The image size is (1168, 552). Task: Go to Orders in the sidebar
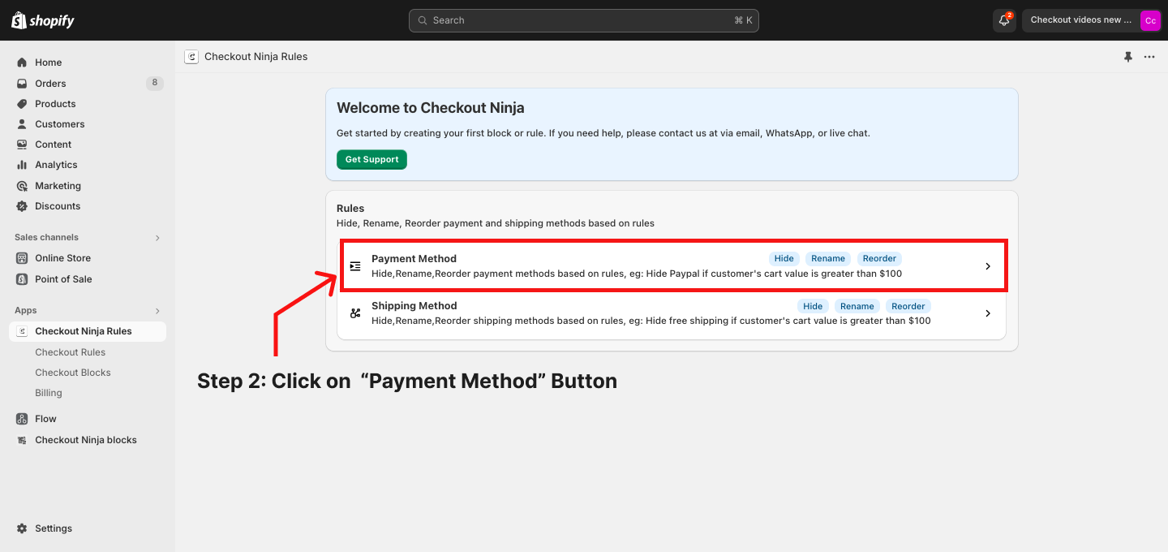click(x=50, y=84)
